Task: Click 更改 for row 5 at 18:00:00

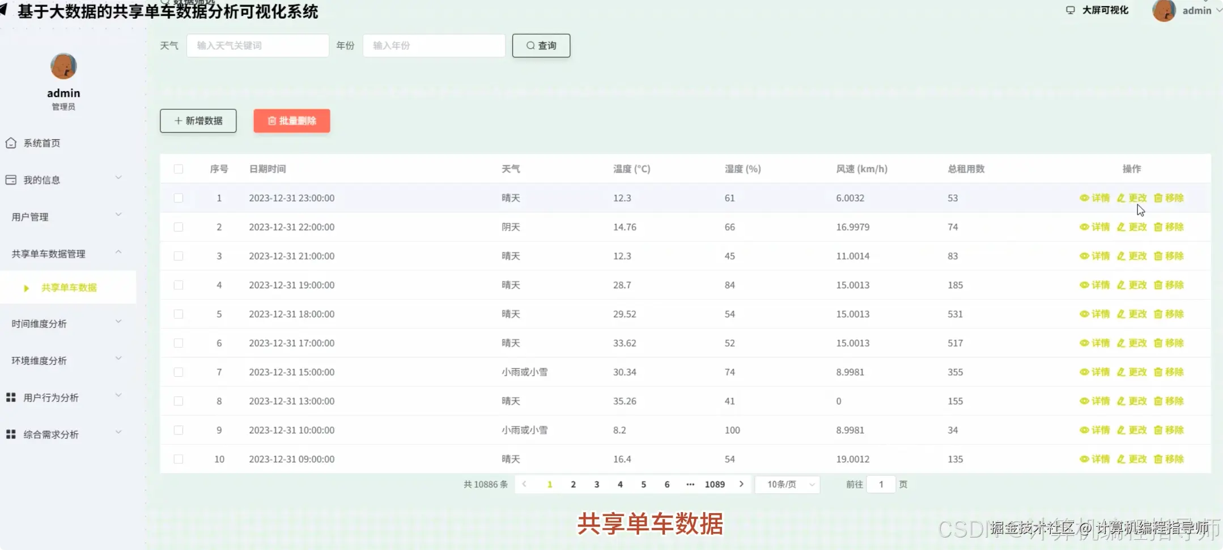Action: pyautogui.click(x=1132, y=314)
